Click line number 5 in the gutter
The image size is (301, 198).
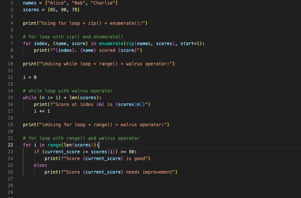coord(12,30)
